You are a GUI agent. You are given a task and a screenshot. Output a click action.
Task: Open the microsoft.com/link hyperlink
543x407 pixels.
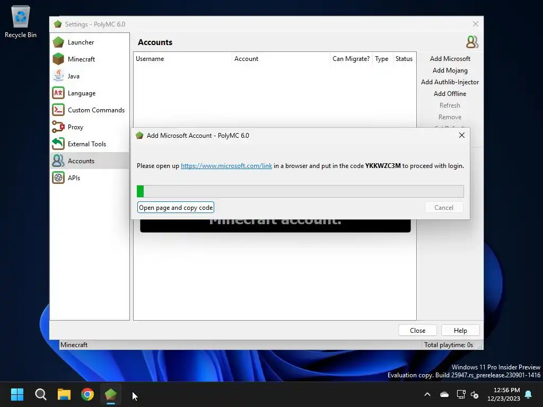pos(226,166)
